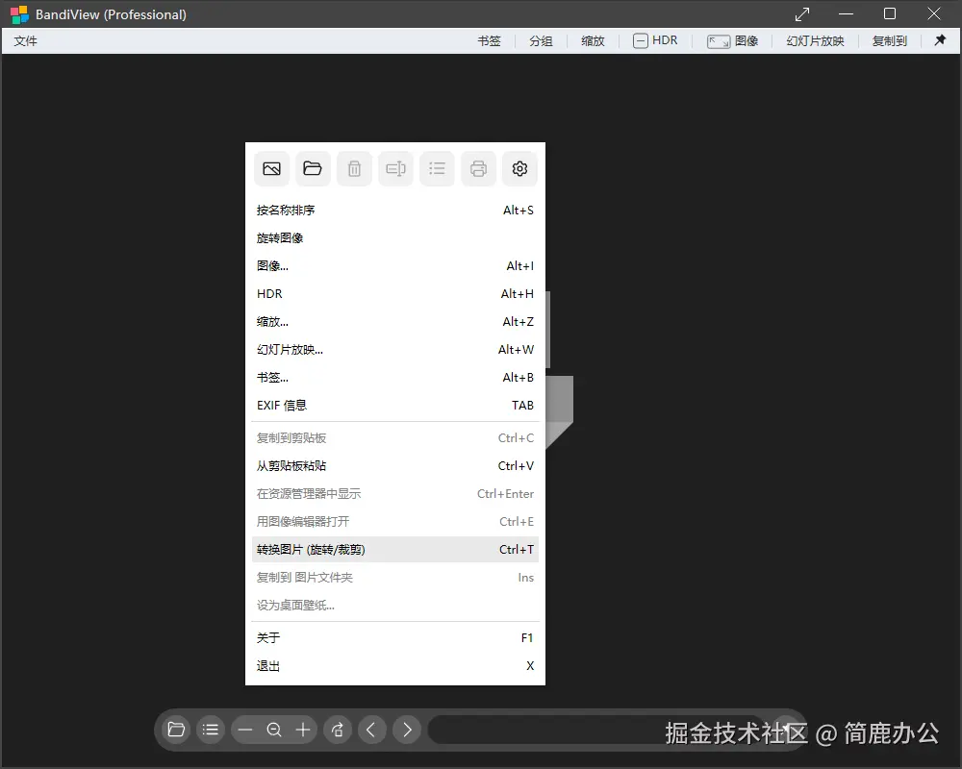
Task: Click the thumbnail list icon on the bottom toolbar
Action: tap(211, 730)
